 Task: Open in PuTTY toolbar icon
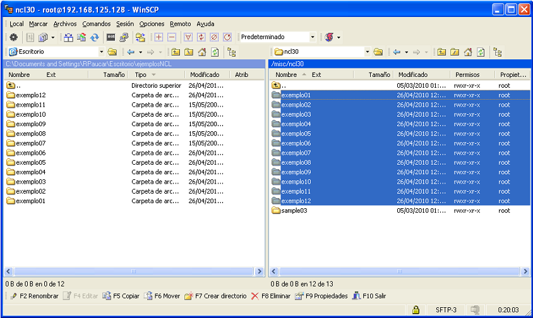124,37
